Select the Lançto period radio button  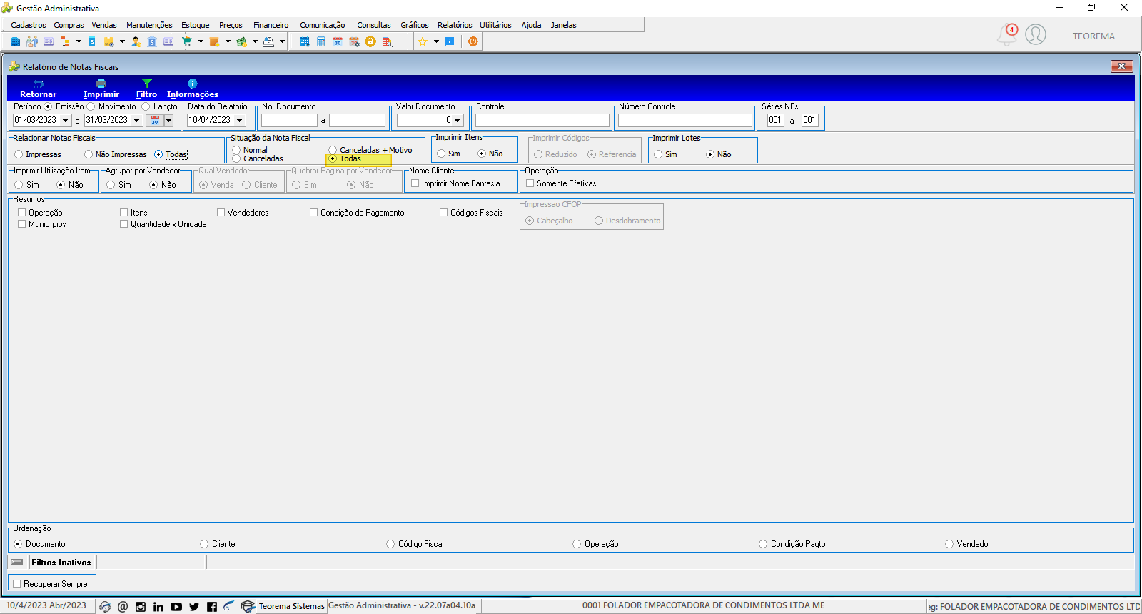(146, 106)
